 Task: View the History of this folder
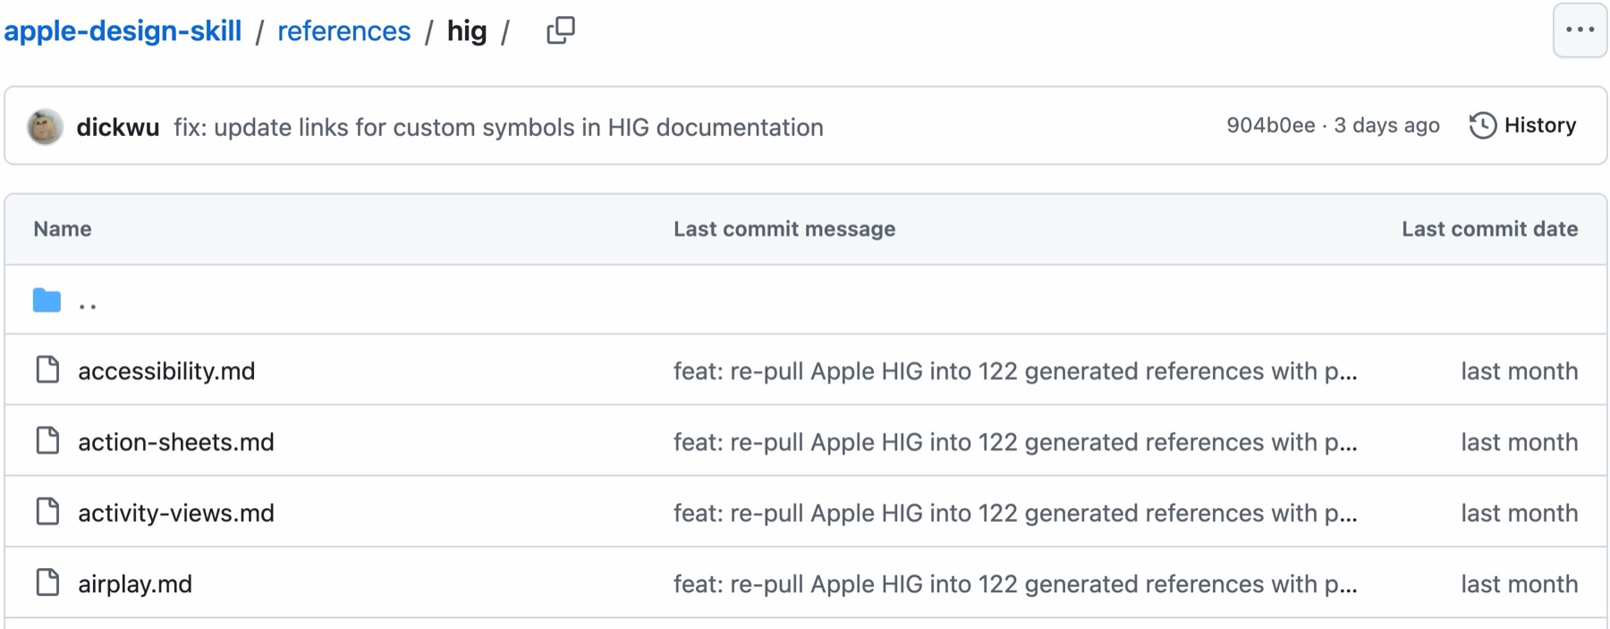(1522, 125)
